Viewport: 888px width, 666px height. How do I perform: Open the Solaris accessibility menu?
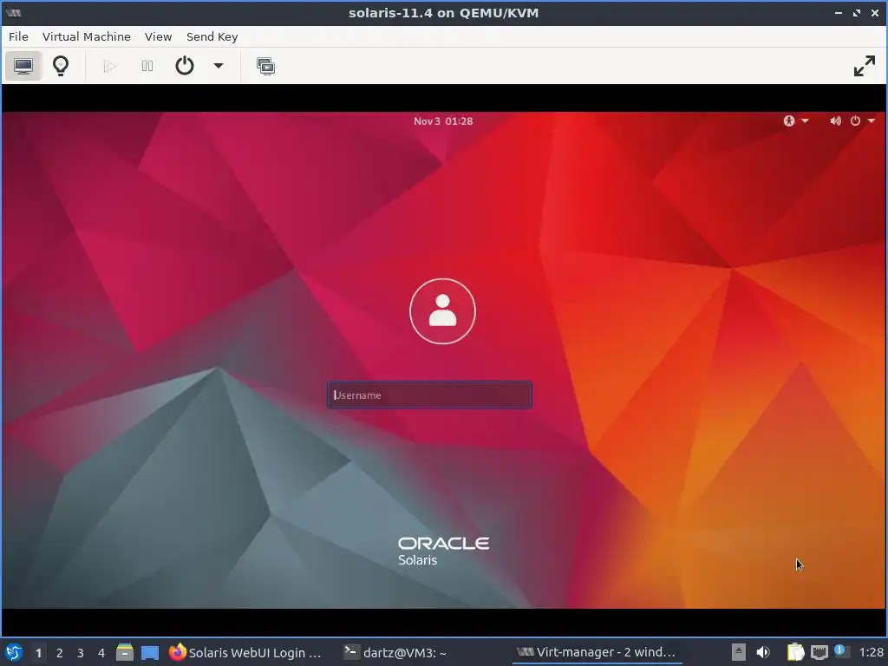pyautogui.click(x=795, y=121)
